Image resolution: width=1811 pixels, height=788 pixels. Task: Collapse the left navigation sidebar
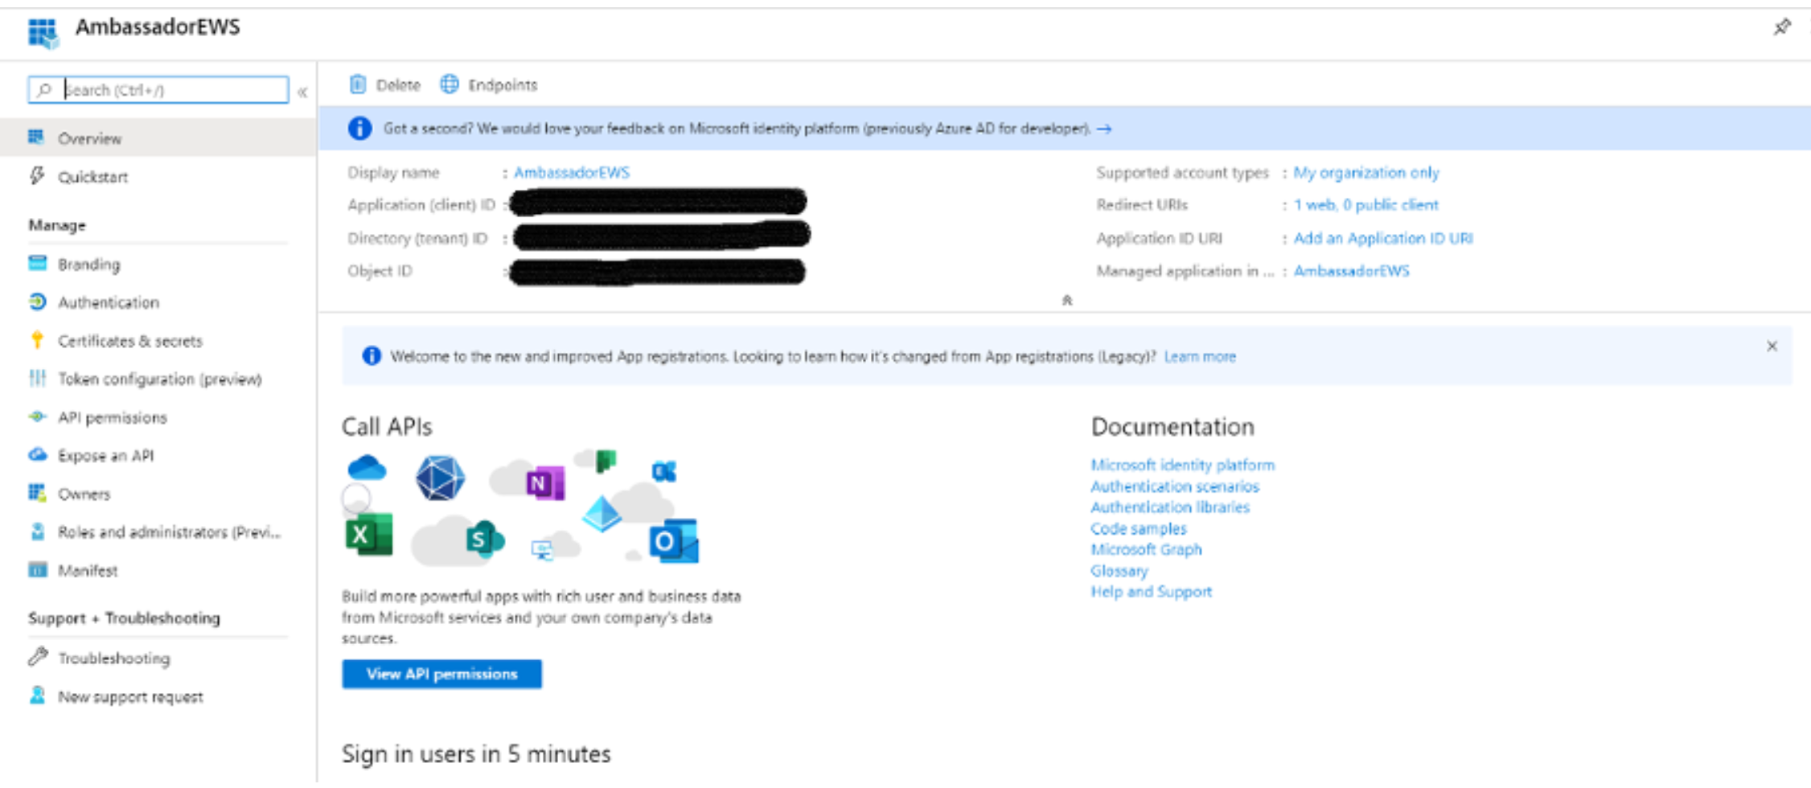click(x=303, y=91)
